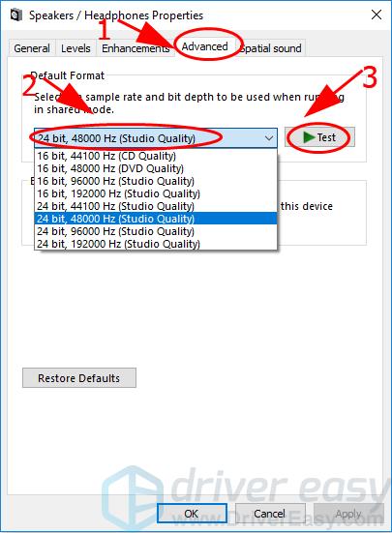Go to the Enhancements tab
Screen dimensions: 392x533
coord(136,48)
